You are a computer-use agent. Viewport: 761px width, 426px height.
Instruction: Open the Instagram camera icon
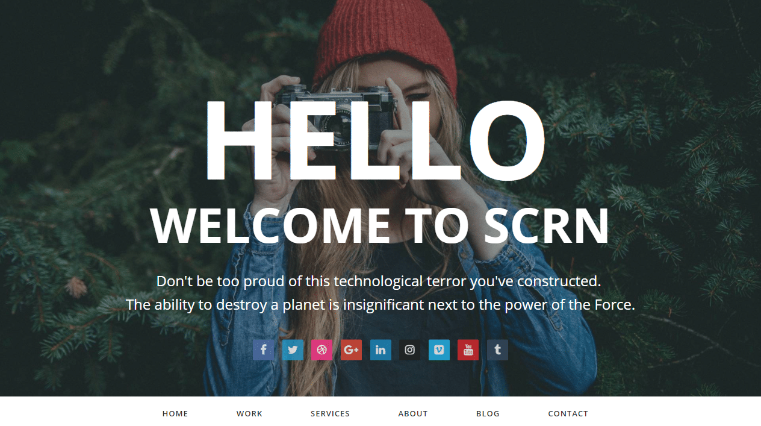[x=409, y=350]
